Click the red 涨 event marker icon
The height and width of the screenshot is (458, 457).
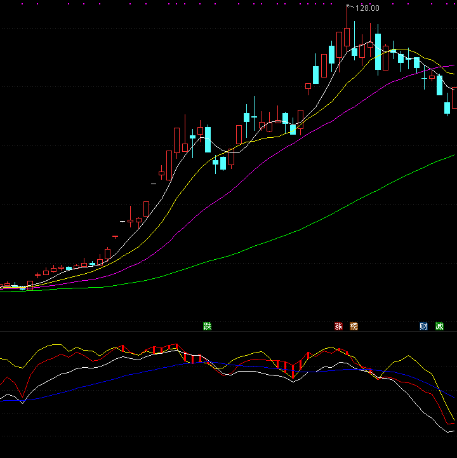point(338,326)
